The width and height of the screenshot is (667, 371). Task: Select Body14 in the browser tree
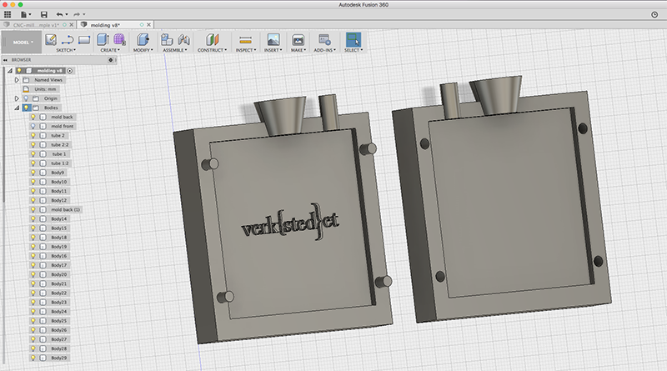(x=58, y=219)
